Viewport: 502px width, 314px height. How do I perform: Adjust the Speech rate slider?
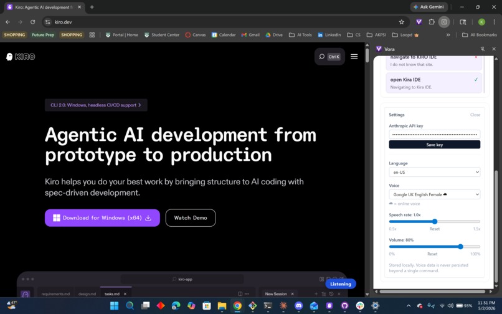pos(435,221)
